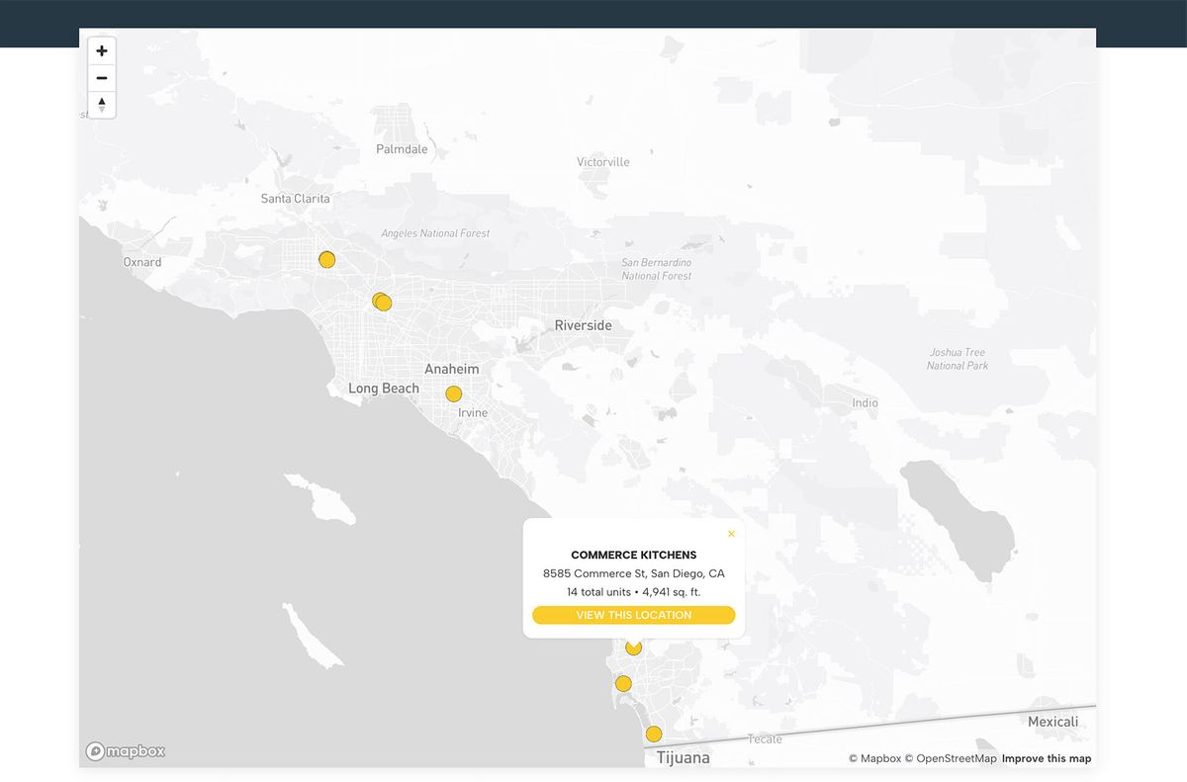This screenshot has width=1187, height=782.
Task: Click the Long Beach city label
Action: point(383,388)
